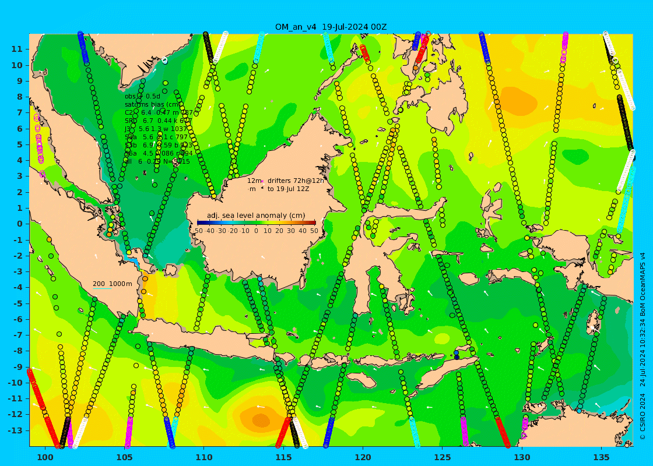This screenshot has width=653, height=466.
Task: Click the map title "OM_an_v4 19-Jul-2024 00Z"
Action: [x=331, y=27]
